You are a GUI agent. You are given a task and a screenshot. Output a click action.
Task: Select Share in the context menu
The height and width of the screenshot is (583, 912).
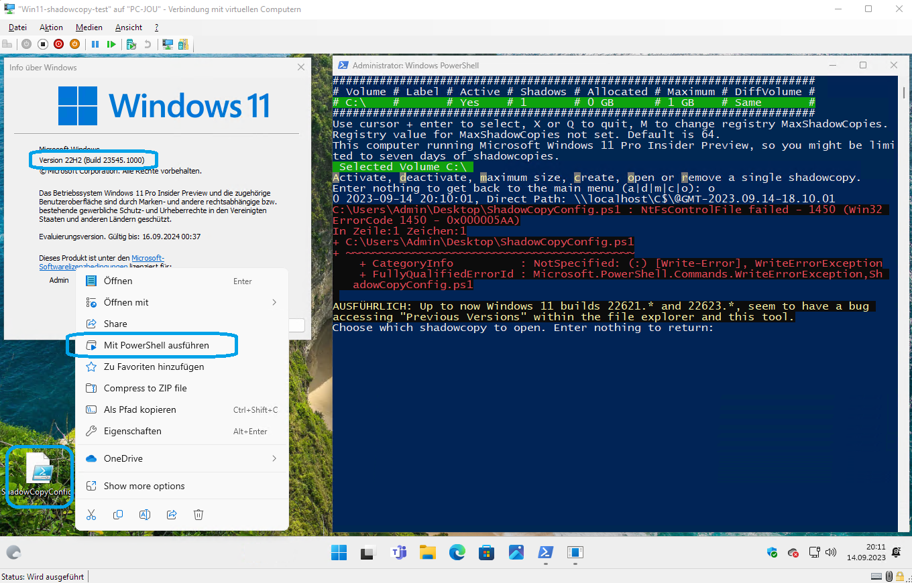[x=182, y=324]
